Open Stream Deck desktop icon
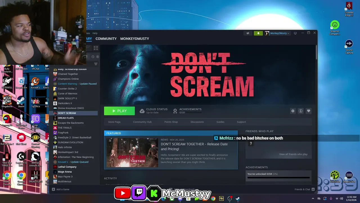This screenshot has height=203, width=360. (x=349, y=177)
